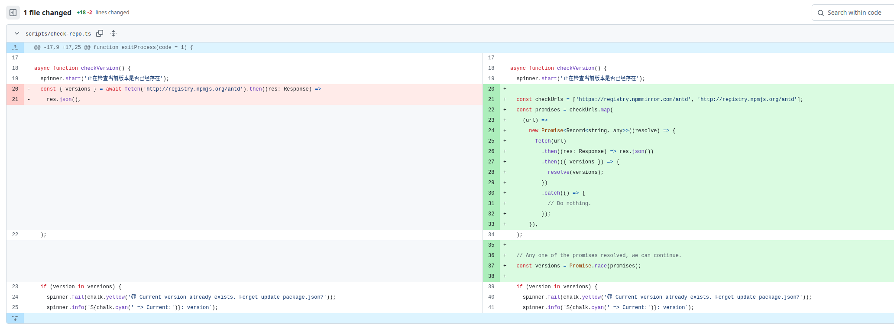
Task: Click the '+18' additions count
Action: coord(81,13)
